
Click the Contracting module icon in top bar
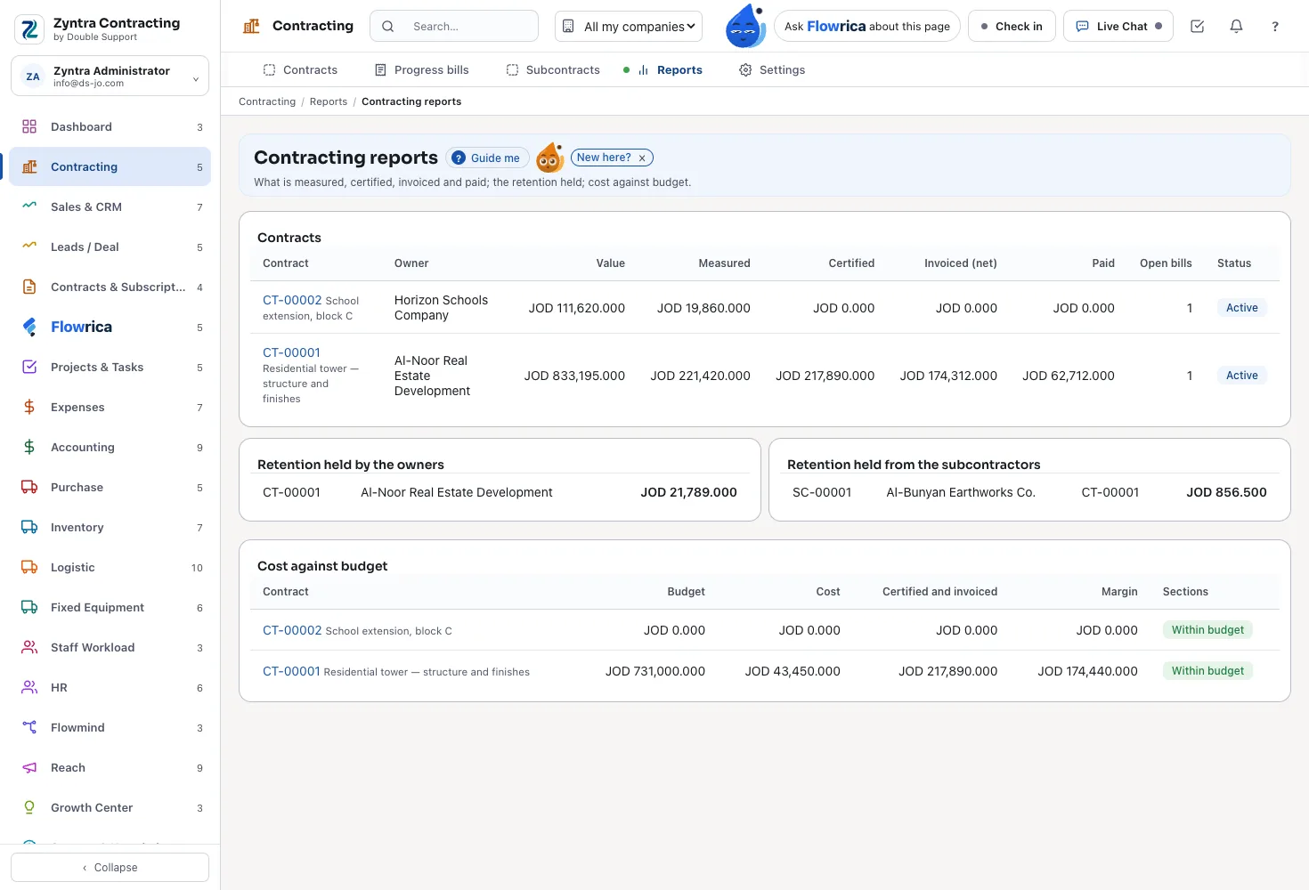pyautogui.click(x=252, y=26)
